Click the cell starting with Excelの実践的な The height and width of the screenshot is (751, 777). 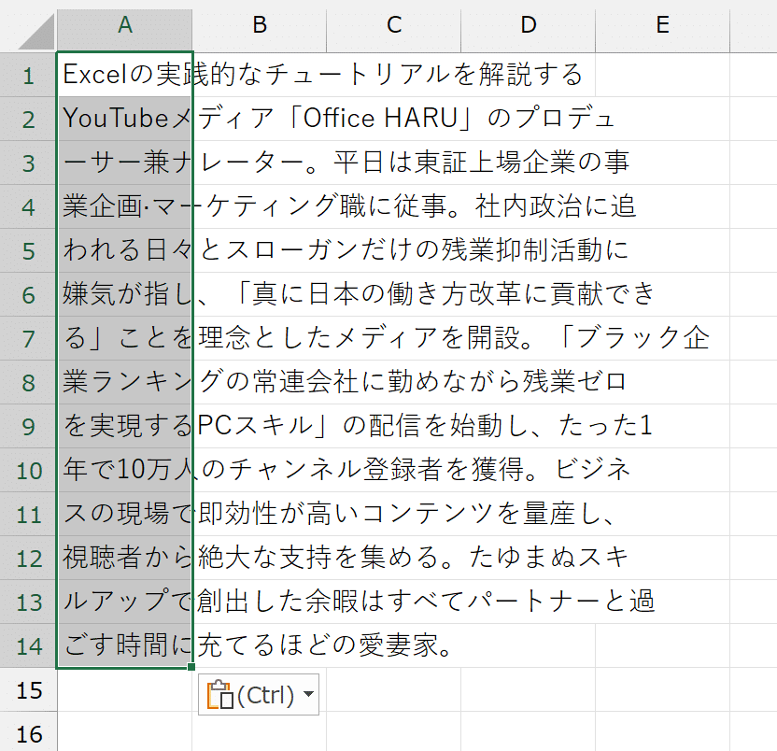[124, 73]
